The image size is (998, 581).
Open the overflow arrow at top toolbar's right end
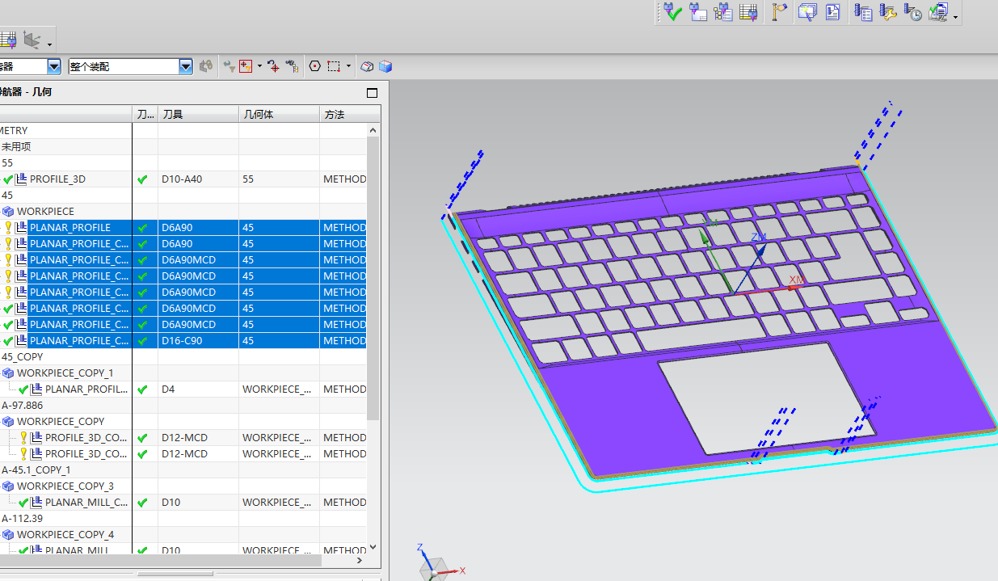[955, 17]
